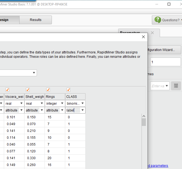Click the cell with value 0.077

(14, 151)
